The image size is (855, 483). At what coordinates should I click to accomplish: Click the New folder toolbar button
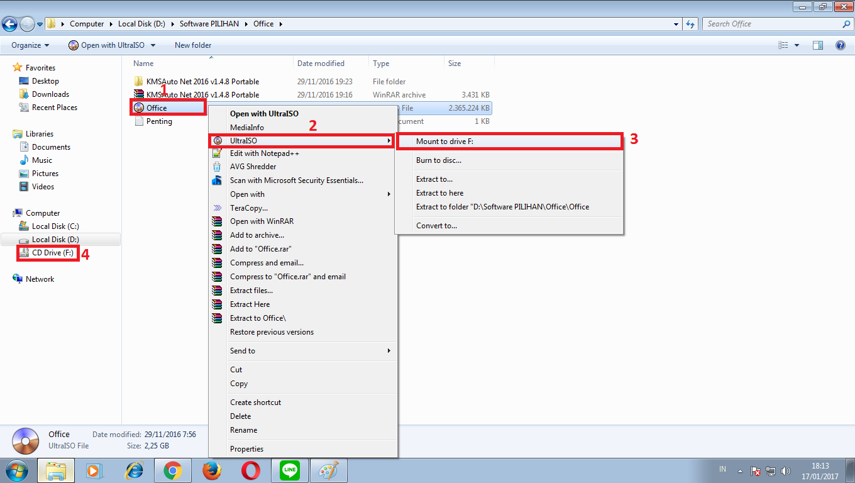tap(193, 45)
